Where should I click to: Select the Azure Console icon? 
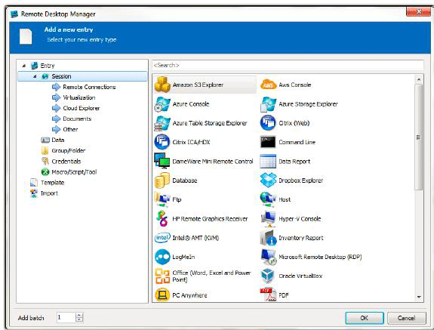tap(162, 104)
